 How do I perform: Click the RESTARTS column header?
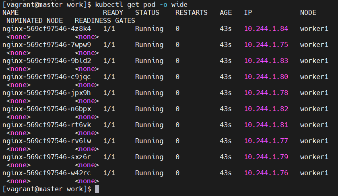[x=192, y=13]
